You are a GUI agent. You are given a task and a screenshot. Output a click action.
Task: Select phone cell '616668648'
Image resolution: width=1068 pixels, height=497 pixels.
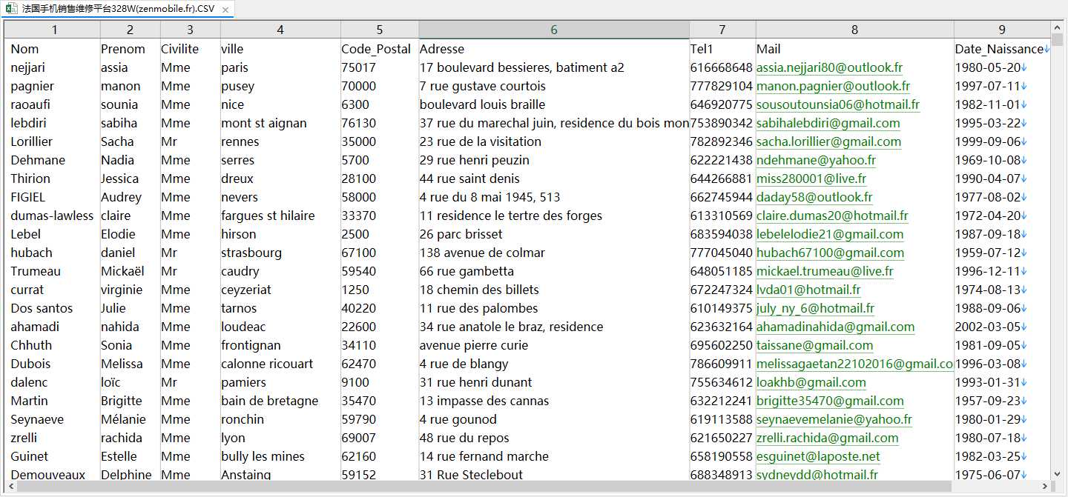pos(722,67)
